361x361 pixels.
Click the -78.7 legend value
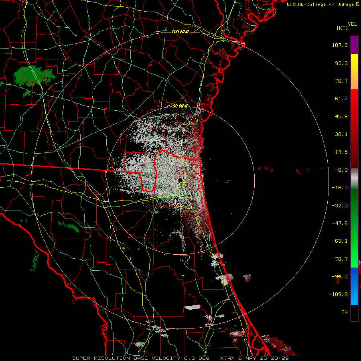[340, 259]
